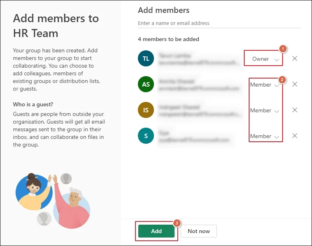Screen dimensions: 312x246
Task: Open the Member role dropdown for IS
Action: (265, 110)
